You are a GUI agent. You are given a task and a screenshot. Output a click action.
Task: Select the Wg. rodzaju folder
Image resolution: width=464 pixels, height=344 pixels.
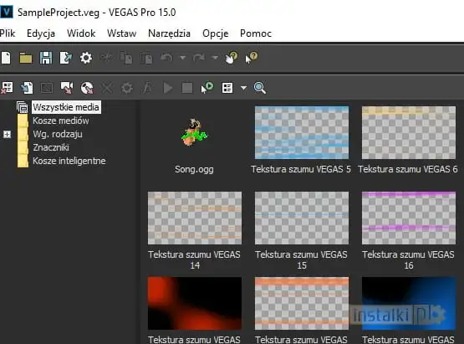click(x=58, y=134)
